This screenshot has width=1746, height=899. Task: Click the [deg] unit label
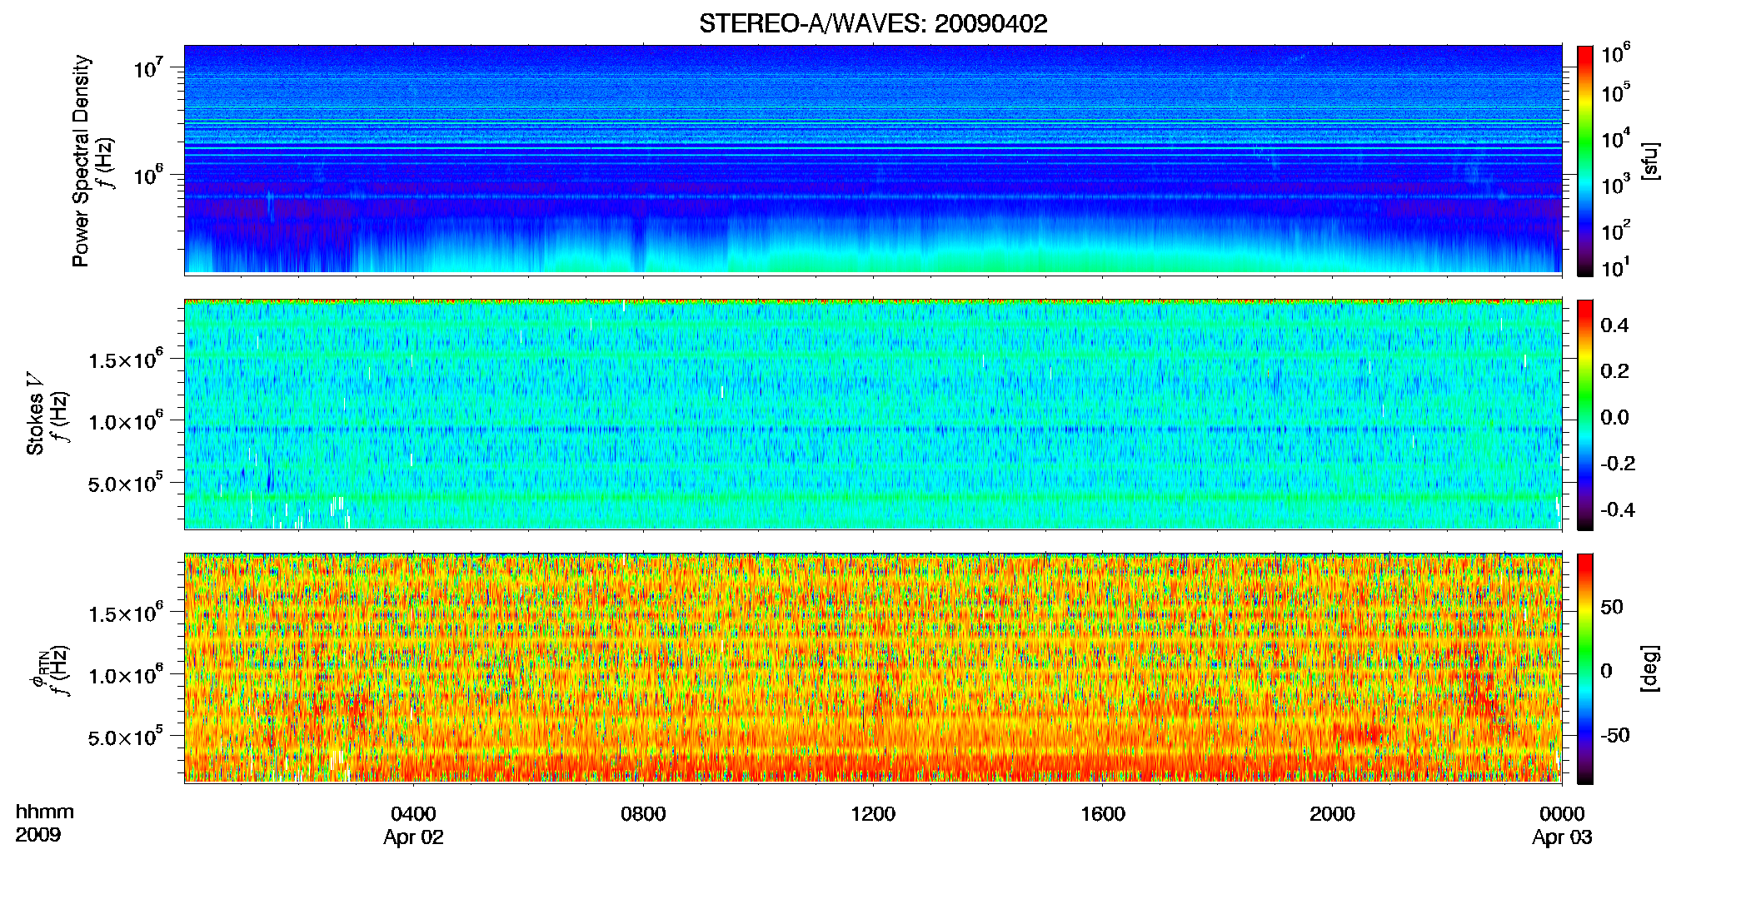[x=1650, y=668]
